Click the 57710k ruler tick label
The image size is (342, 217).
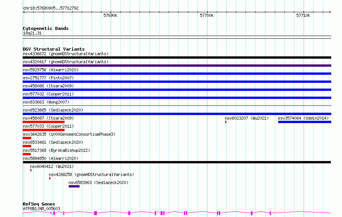[x=303, y=15]
